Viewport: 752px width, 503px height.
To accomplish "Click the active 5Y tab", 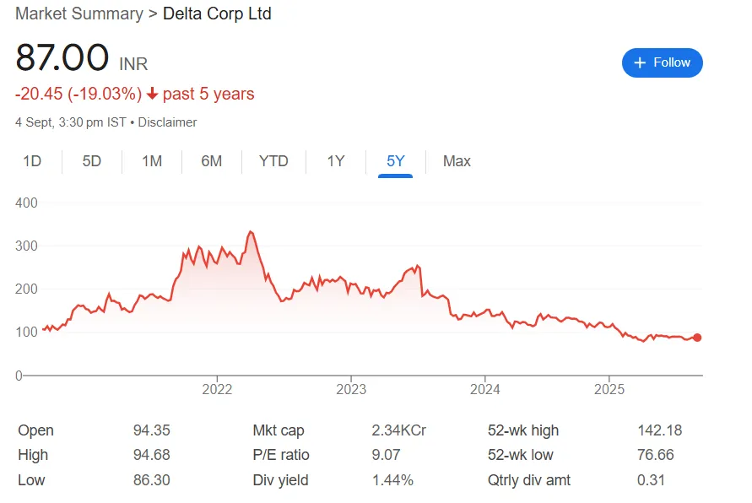I will (x=395, y=160).
